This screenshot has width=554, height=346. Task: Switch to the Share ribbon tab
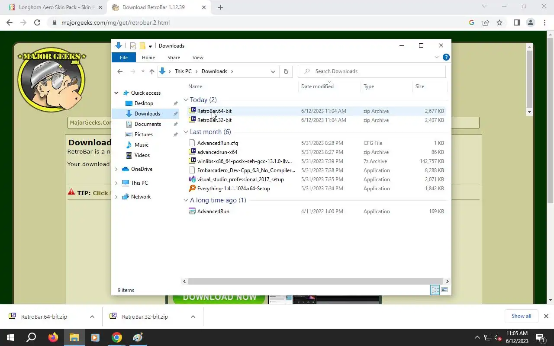click(174, 58)
